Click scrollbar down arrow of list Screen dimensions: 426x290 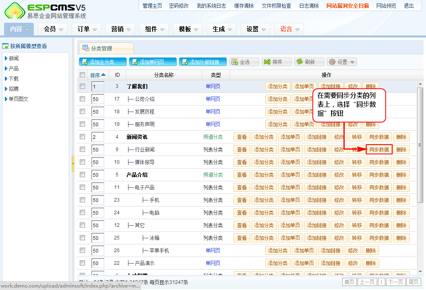click(x=420, y=272)
